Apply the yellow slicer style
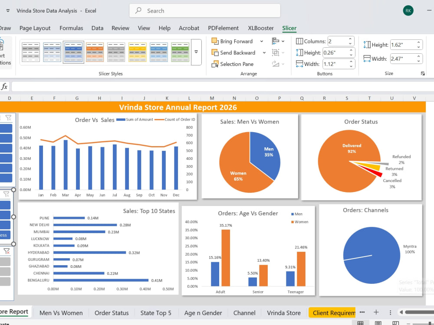 [137, 52]
